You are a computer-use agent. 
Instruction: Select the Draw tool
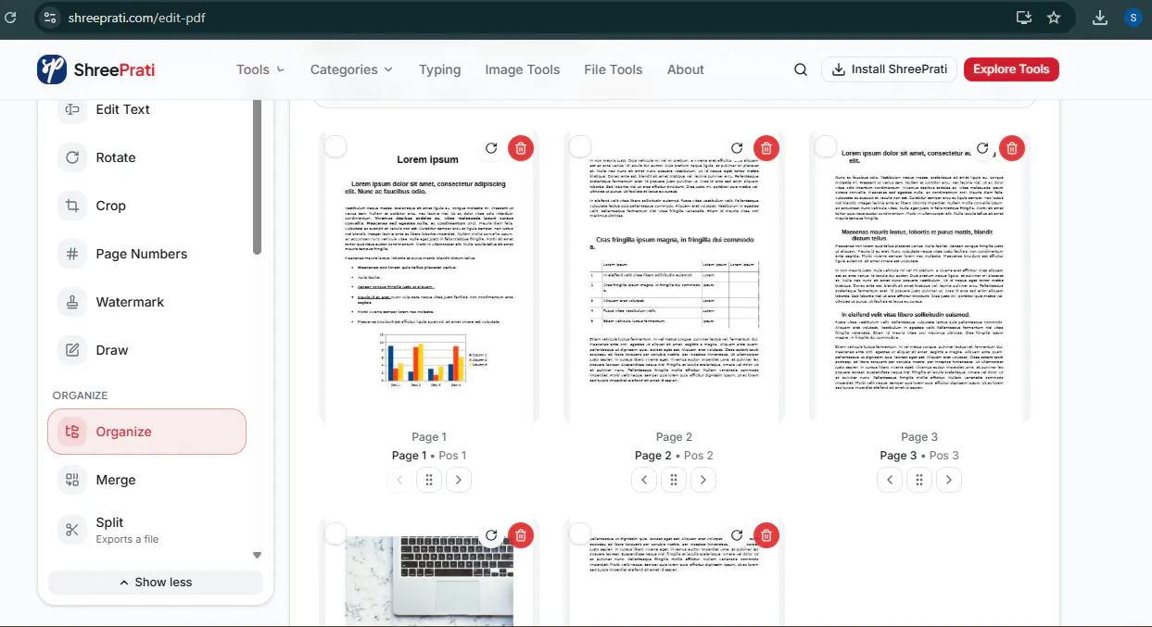click(x=146, y=350)
